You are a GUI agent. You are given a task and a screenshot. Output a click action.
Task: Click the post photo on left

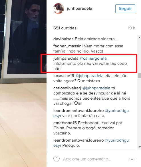tap(23, 83)
